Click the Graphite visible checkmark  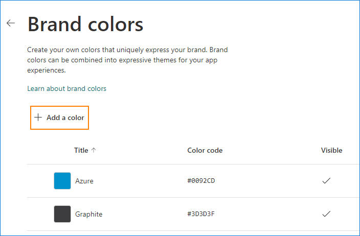point(326,214)
